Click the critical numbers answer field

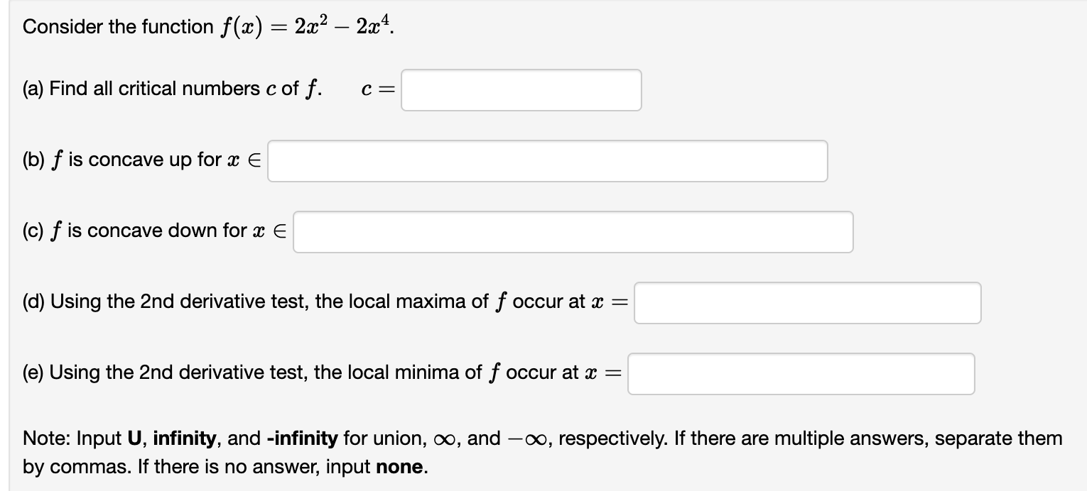521,89
